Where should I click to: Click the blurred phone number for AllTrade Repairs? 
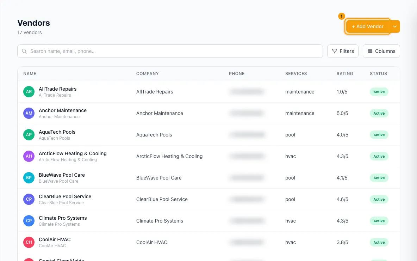(x=247, y=92)
